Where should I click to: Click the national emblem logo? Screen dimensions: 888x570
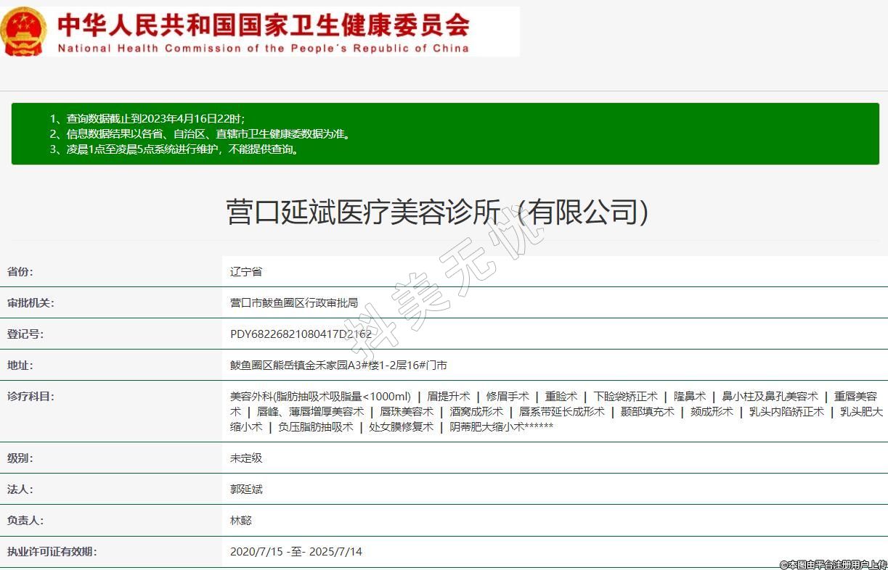click(x=24, y=31)
